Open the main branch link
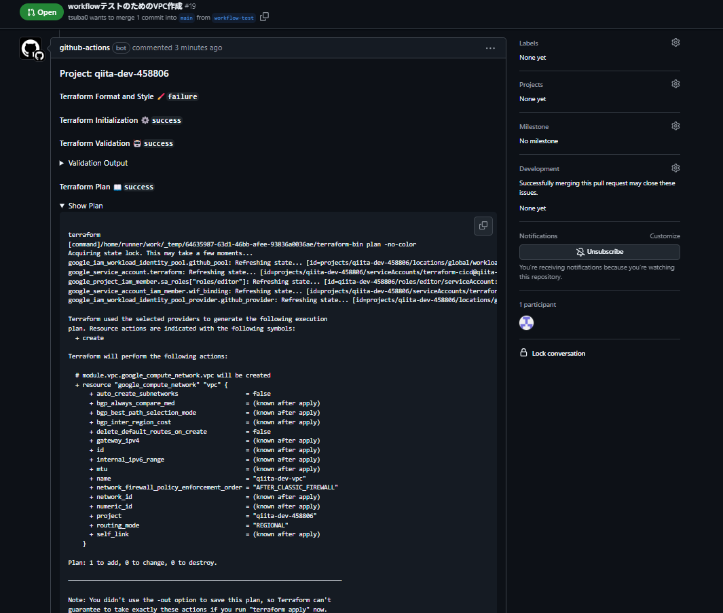 click(186, 18)
